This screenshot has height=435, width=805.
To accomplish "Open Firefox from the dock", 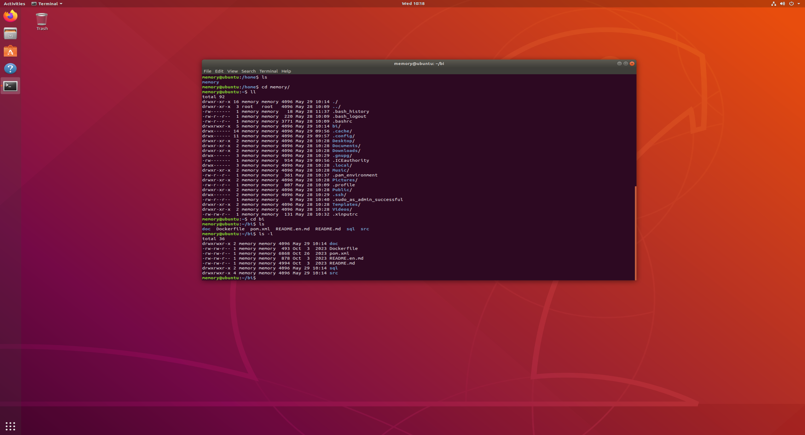I will click(x=10, y=16).
